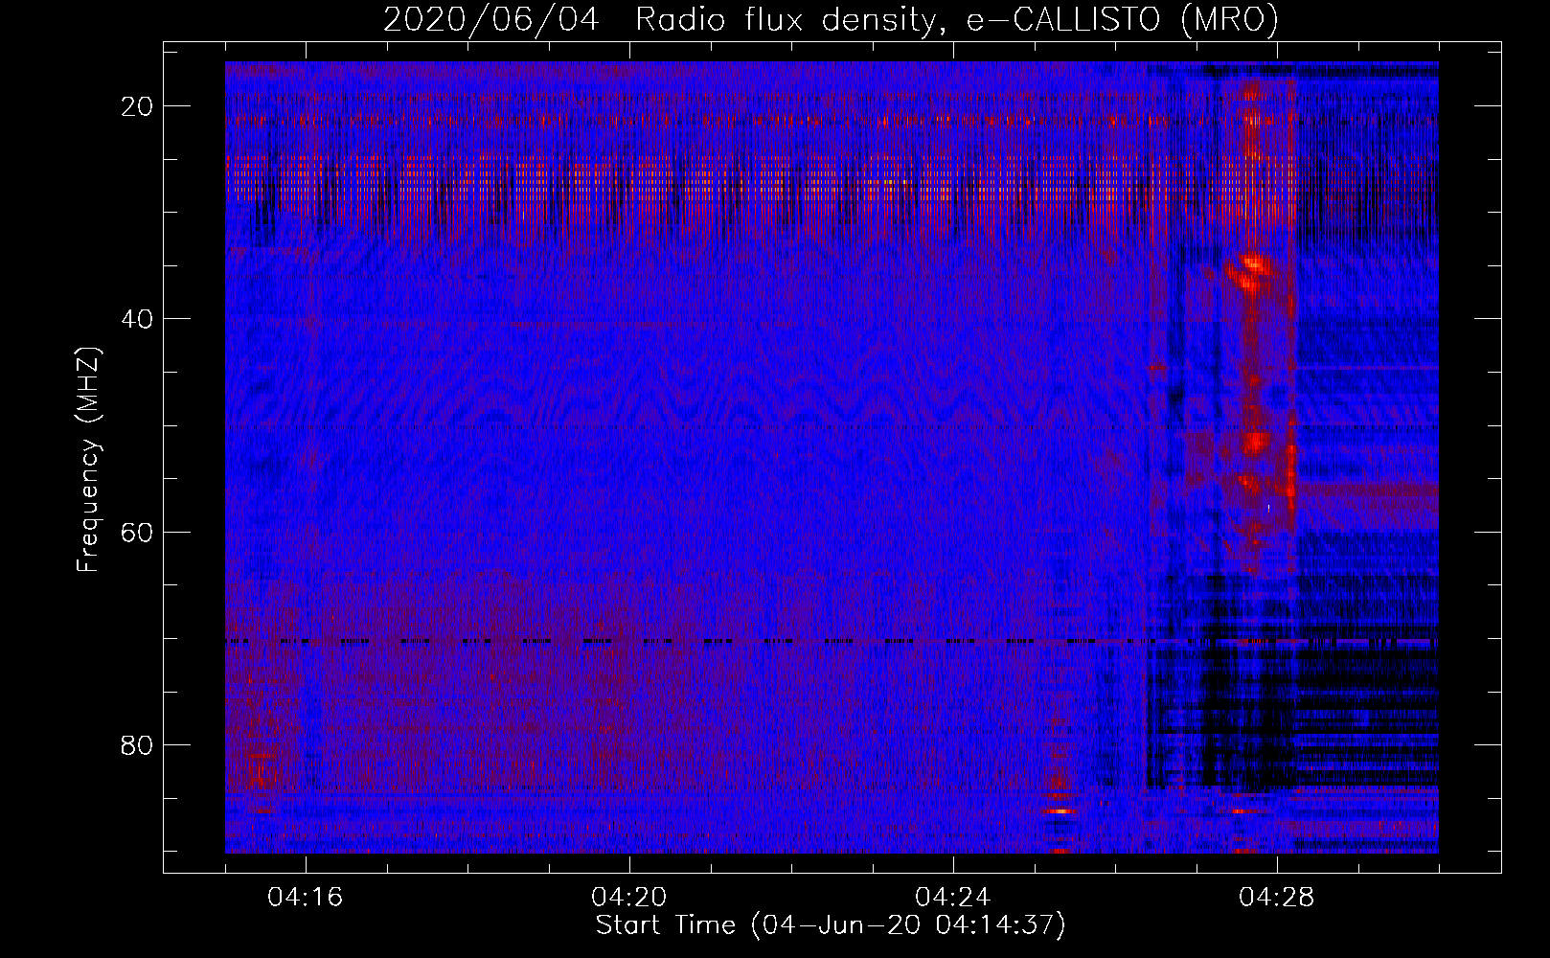Click the bright spot near 86 MHz before 04:26
This screenshot has height=958, width=1550.
pos(1060,810)
